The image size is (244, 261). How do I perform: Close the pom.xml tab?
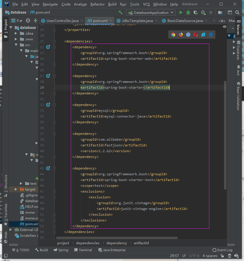click(111, 20)
